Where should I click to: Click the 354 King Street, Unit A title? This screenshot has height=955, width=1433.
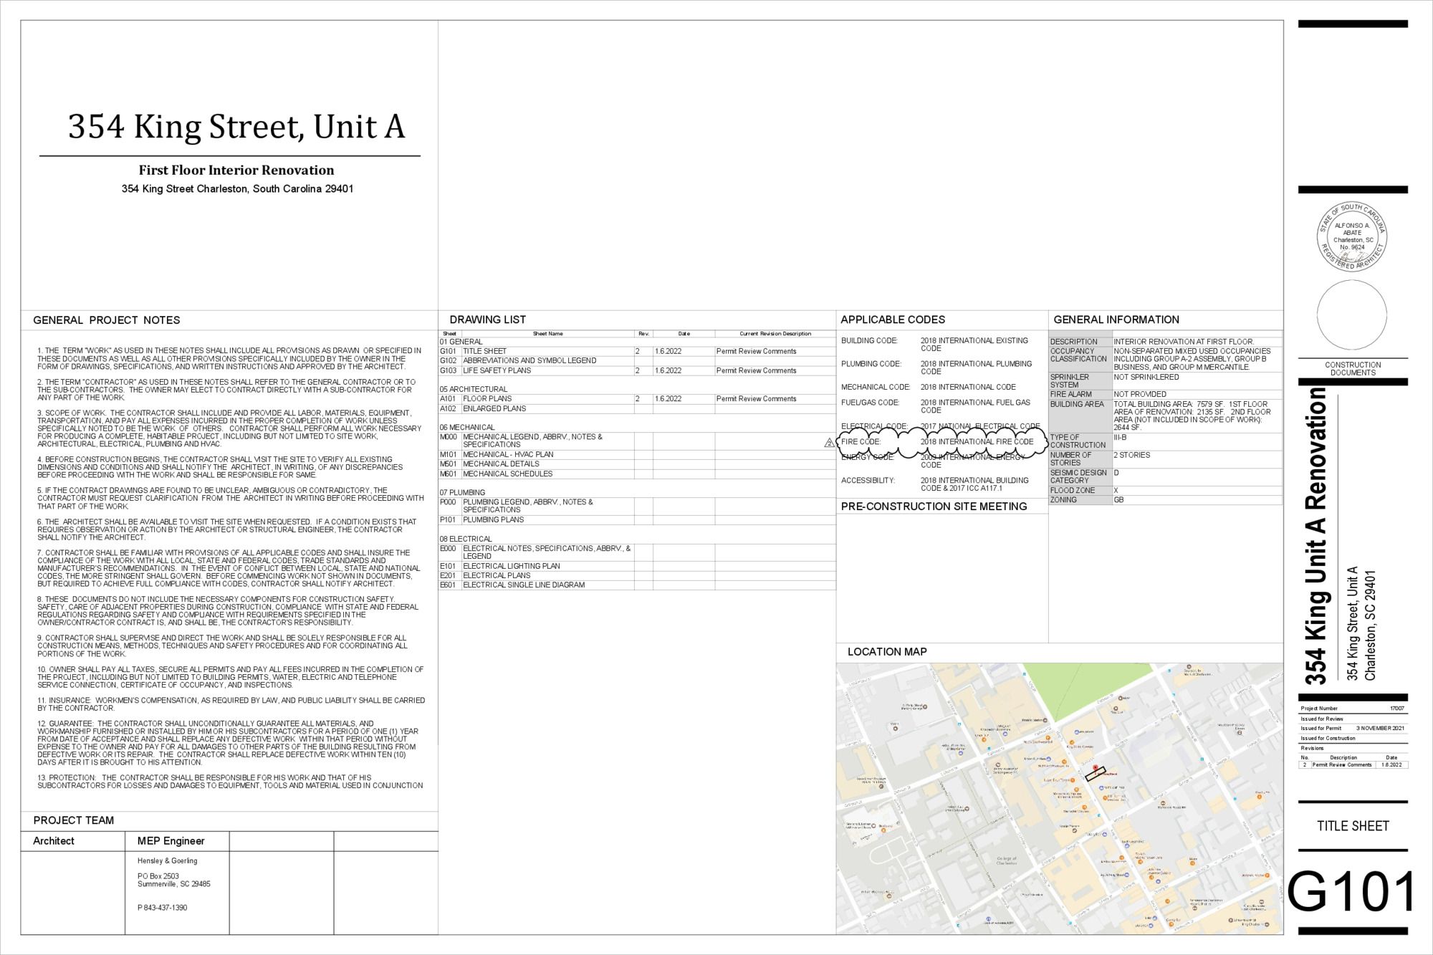(x=236, y=126)
